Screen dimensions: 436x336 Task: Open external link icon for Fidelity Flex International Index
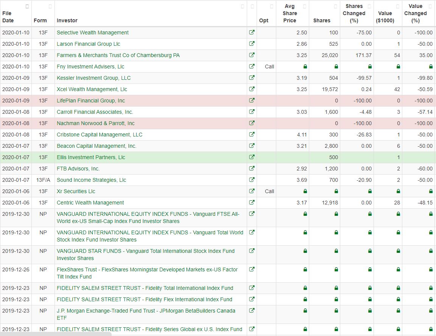click(252, 299)
